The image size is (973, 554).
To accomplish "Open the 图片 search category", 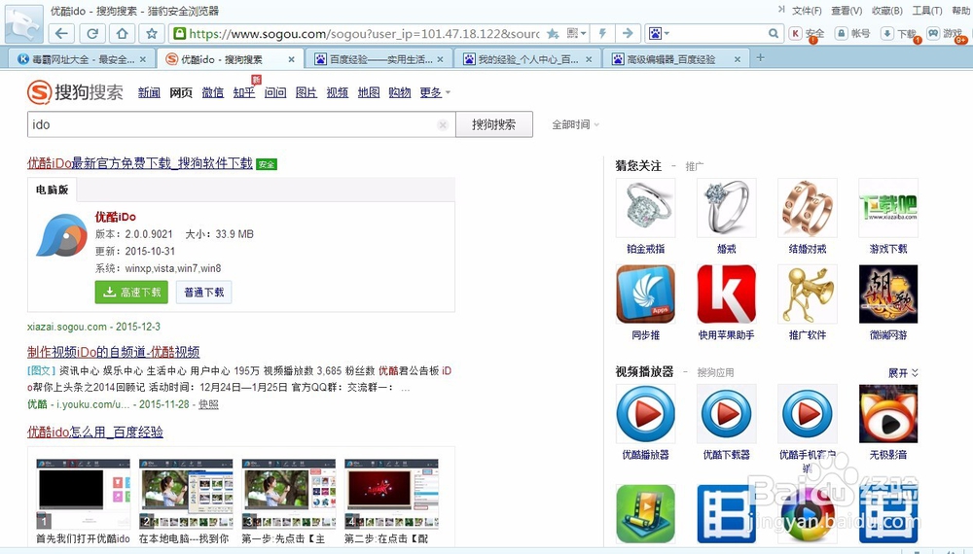I will tap(306, 92).
